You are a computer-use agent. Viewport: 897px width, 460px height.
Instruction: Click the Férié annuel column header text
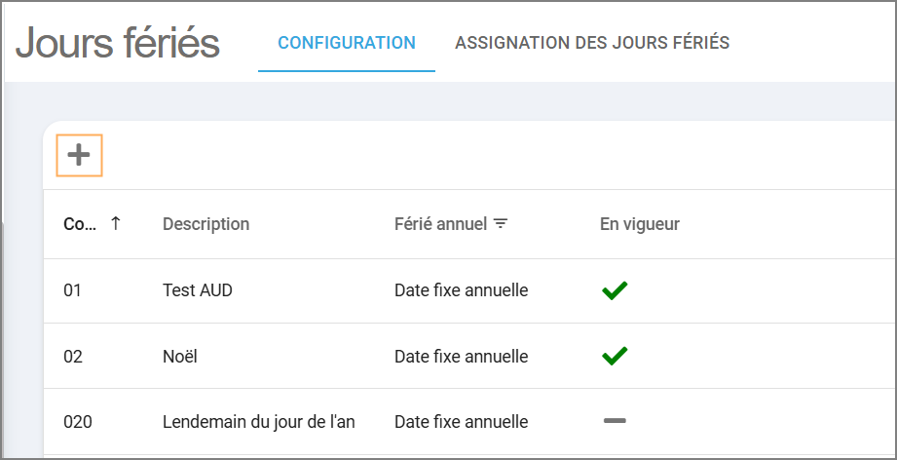(x=440, y=224)
